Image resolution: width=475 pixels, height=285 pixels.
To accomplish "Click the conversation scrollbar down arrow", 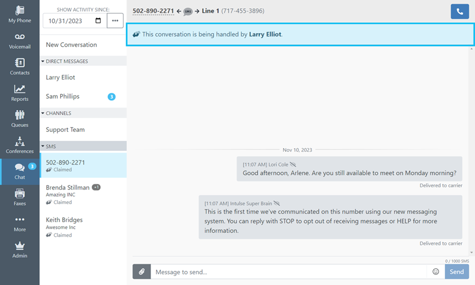I will point(472,253).
